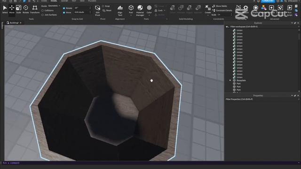Click the Move snap studs field

point(83,12)
